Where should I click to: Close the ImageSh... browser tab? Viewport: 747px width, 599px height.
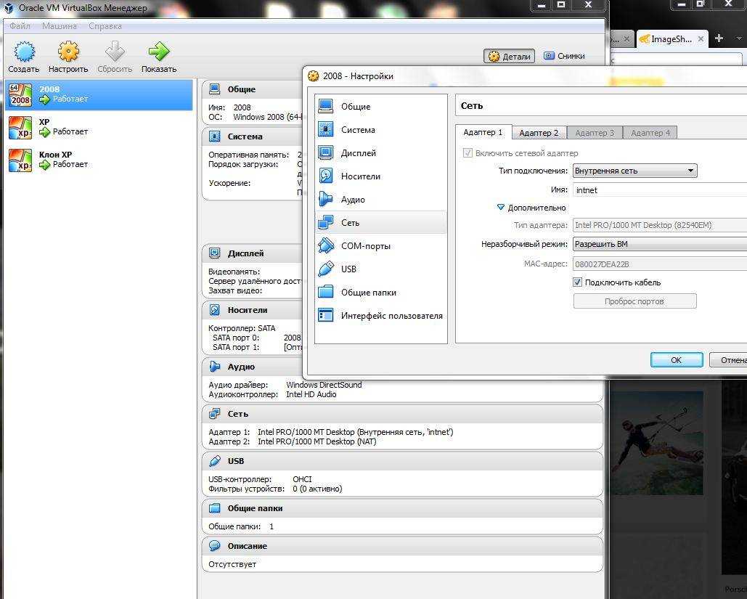coord(701,39)
